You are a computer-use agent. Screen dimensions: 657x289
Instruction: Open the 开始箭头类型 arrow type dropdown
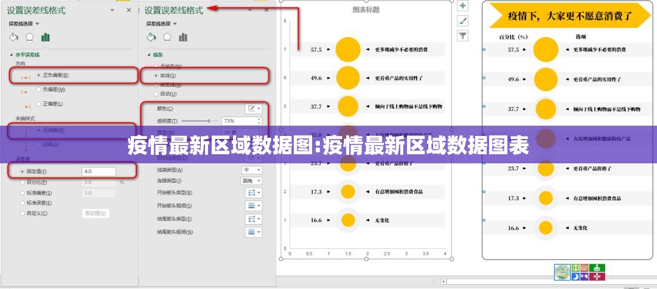253,192
